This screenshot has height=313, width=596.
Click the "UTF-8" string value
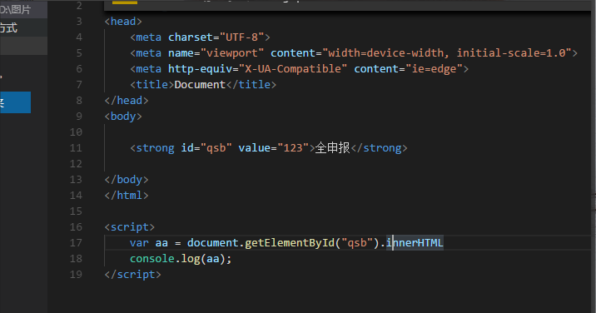241,37
